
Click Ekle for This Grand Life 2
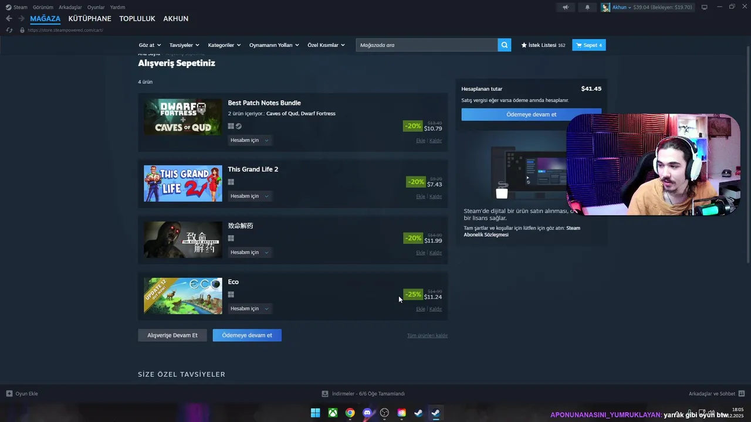(421, 196)
